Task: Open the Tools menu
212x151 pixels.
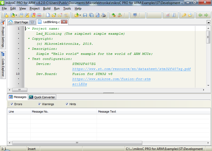Action: coord(67,8)
